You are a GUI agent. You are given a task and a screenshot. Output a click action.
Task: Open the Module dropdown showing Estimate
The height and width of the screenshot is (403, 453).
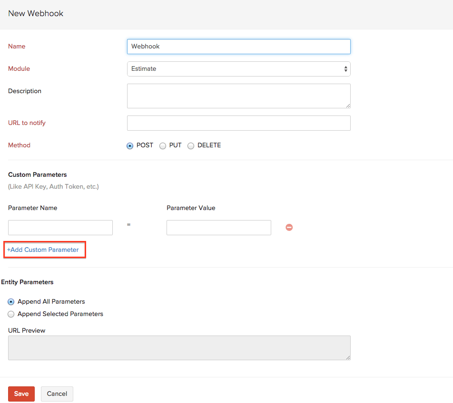[x=238, y=69]
